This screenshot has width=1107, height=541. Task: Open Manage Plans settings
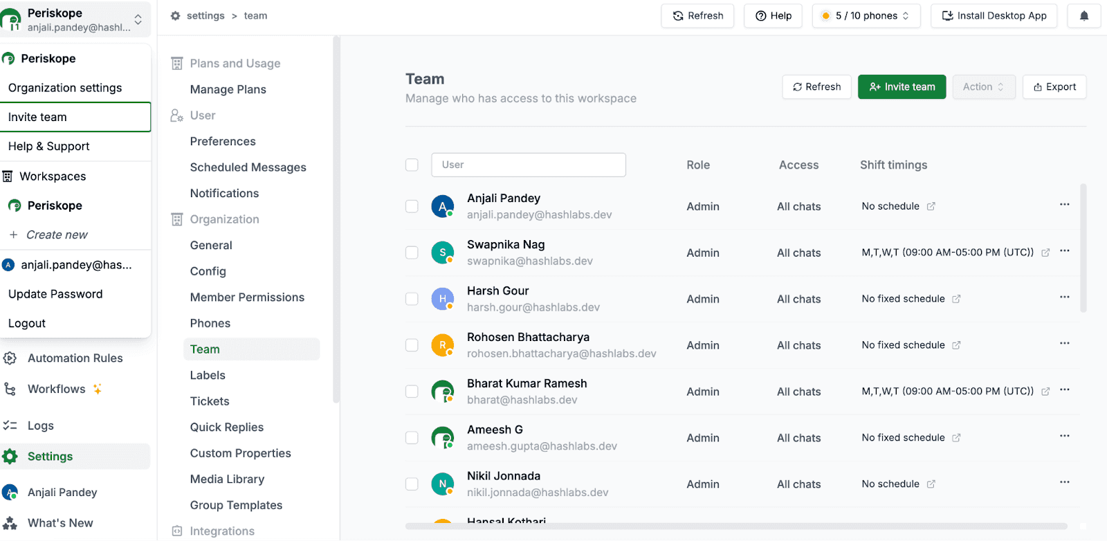coord(228,89)
